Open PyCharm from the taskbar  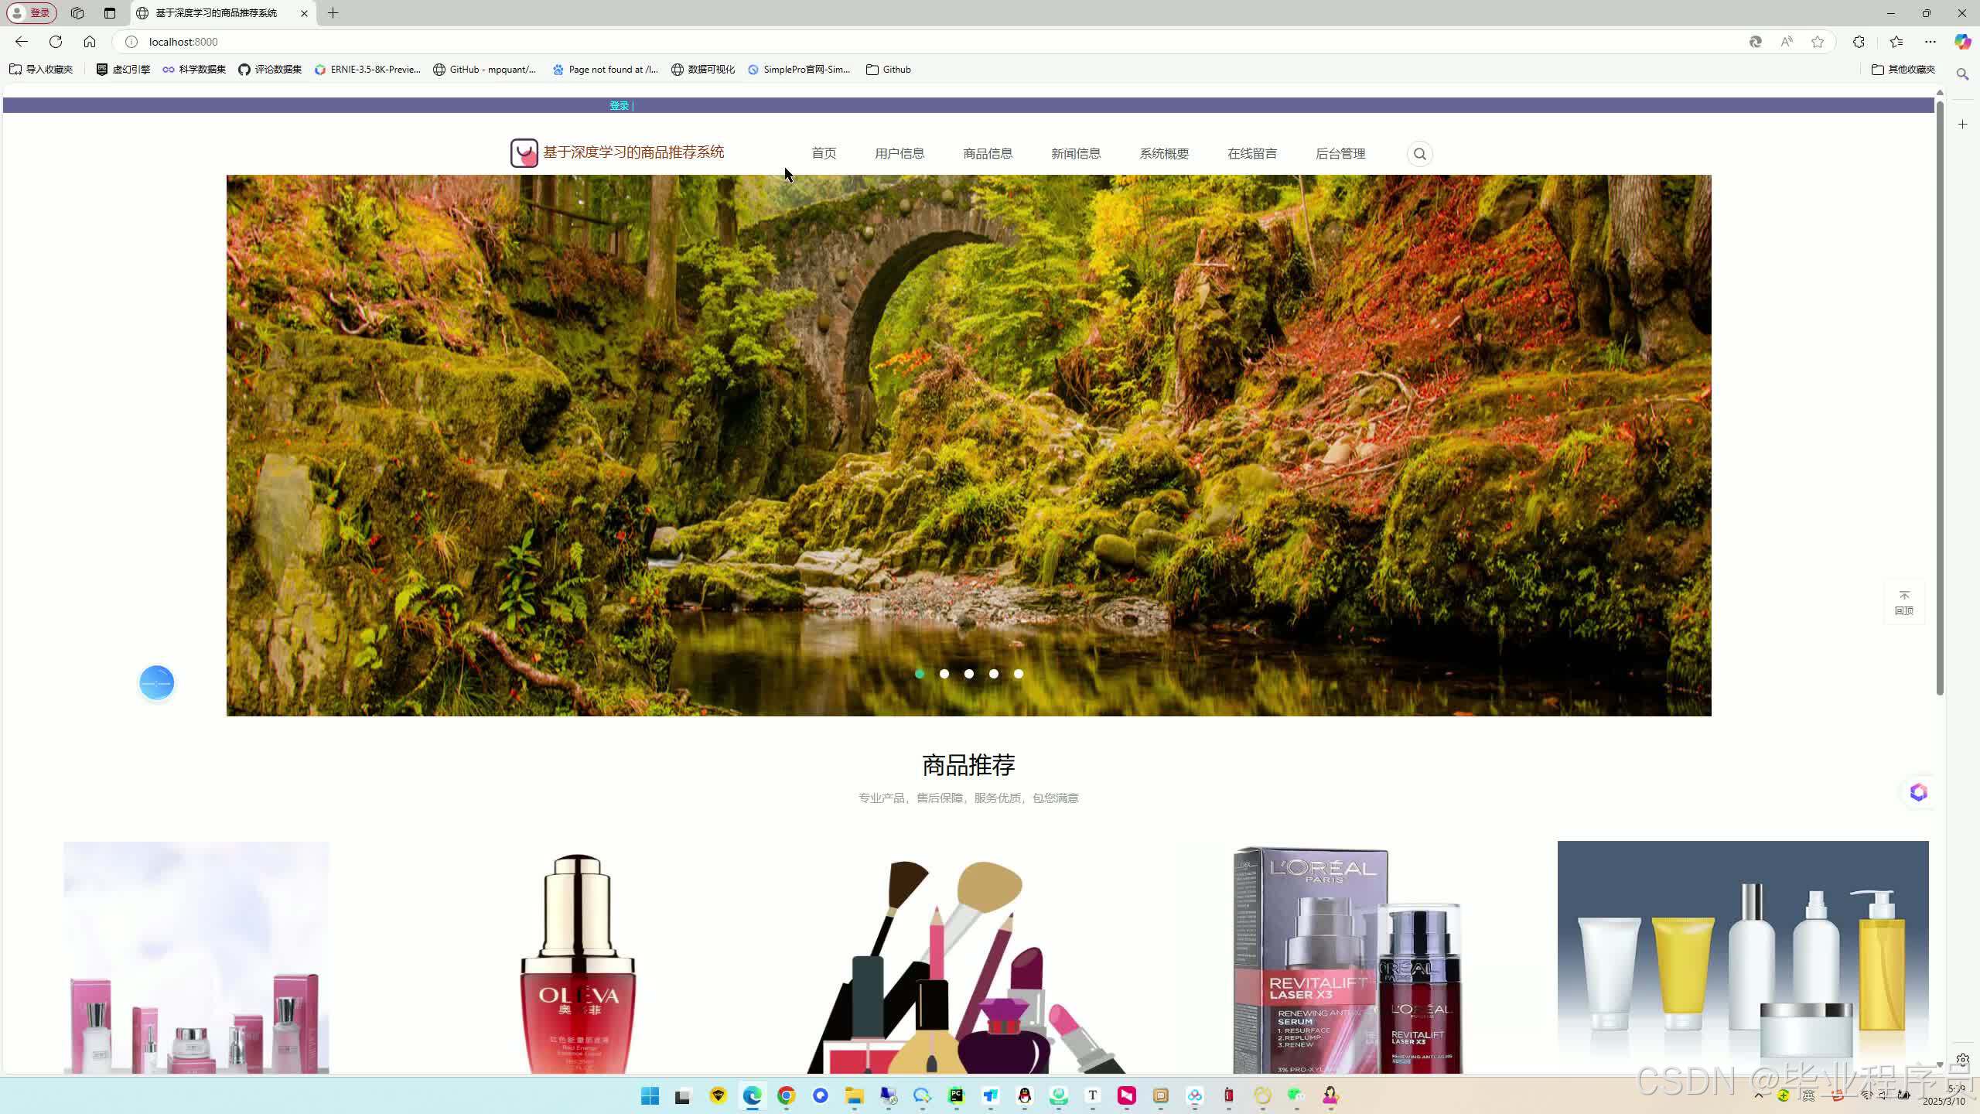pos(957,1095)
